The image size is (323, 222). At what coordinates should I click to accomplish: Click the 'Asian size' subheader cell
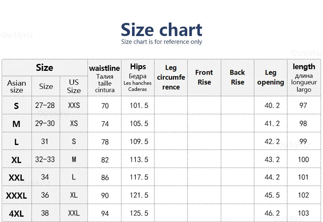point(16,86)
